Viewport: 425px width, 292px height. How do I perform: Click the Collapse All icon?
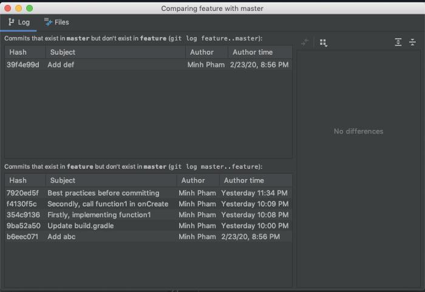pyautogui.click(x=412, y=42)
